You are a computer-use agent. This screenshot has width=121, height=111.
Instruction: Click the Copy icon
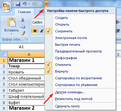[23, 26]
